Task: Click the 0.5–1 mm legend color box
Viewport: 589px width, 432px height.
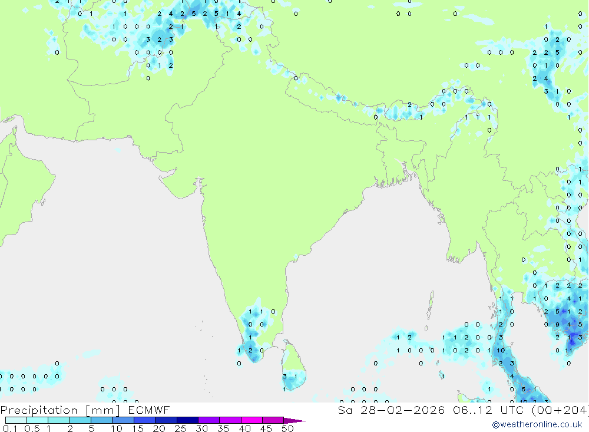Action: pyautogui.click(x=38, y=420)
